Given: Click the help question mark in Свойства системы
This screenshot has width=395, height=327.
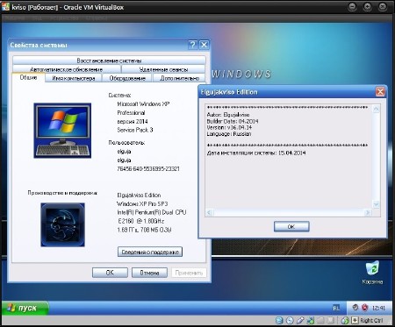Looking at the screenshot, I should (x=192, y=45).
